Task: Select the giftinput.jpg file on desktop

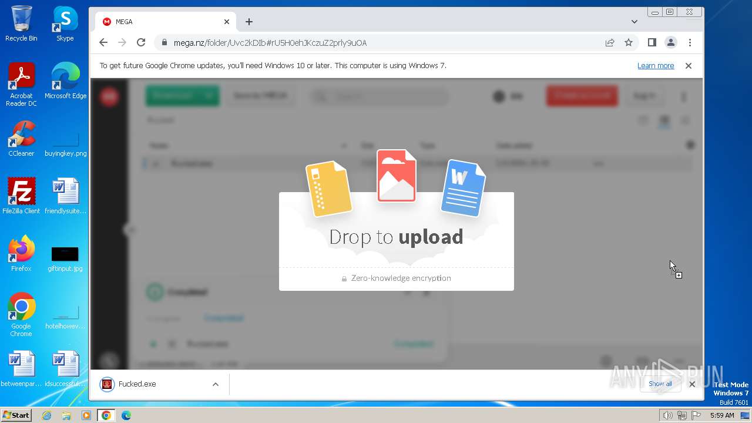Action: coord(65,258)
